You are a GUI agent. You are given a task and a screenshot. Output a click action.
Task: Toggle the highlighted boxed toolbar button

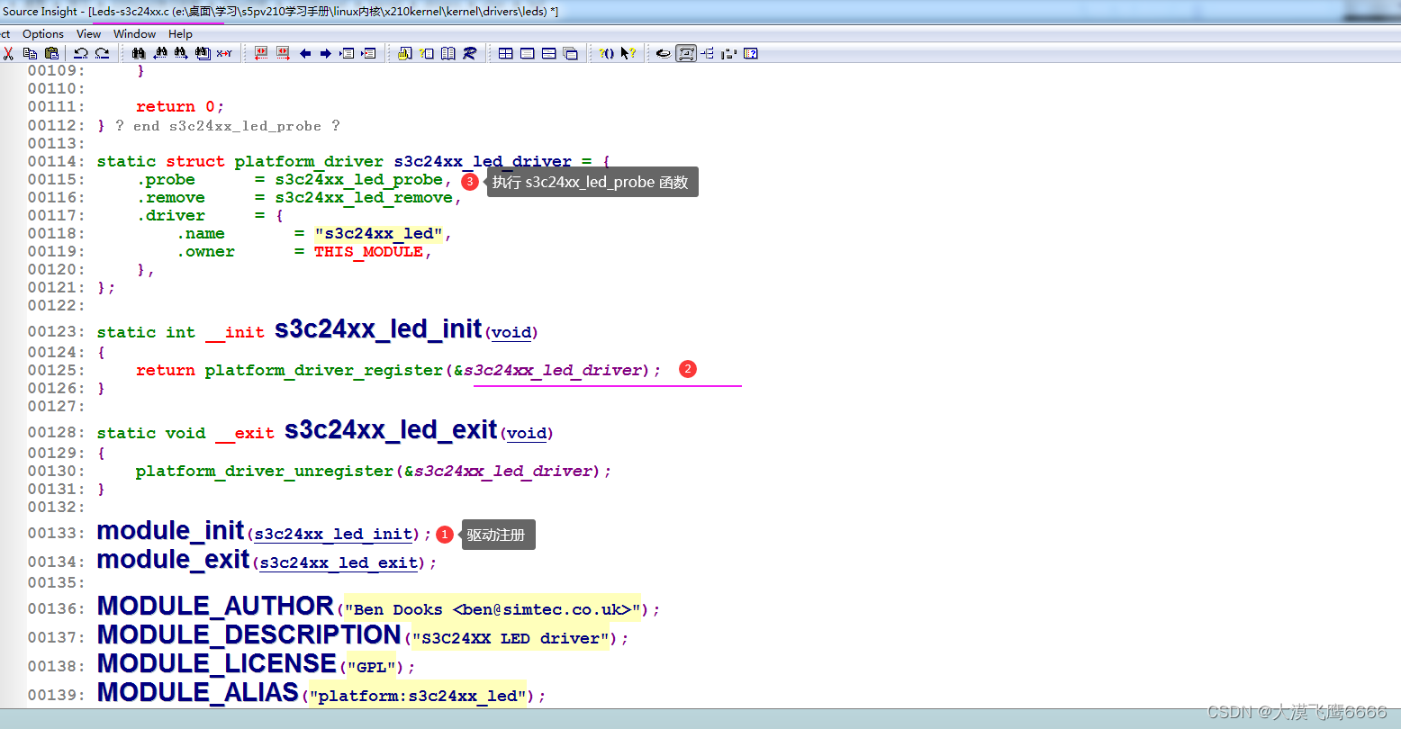tap(686, 53)
